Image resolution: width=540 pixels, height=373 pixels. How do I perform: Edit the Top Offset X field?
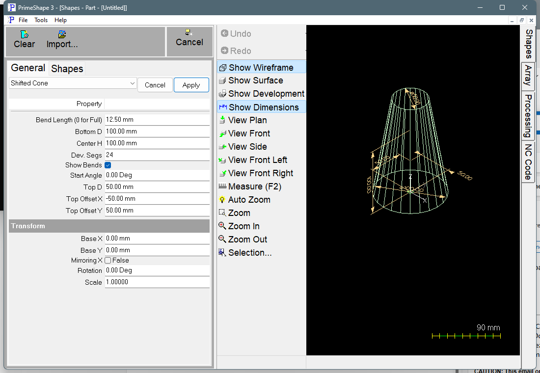157,199
